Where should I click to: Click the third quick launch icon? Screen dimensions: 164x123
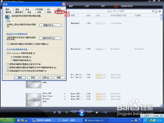26,120
